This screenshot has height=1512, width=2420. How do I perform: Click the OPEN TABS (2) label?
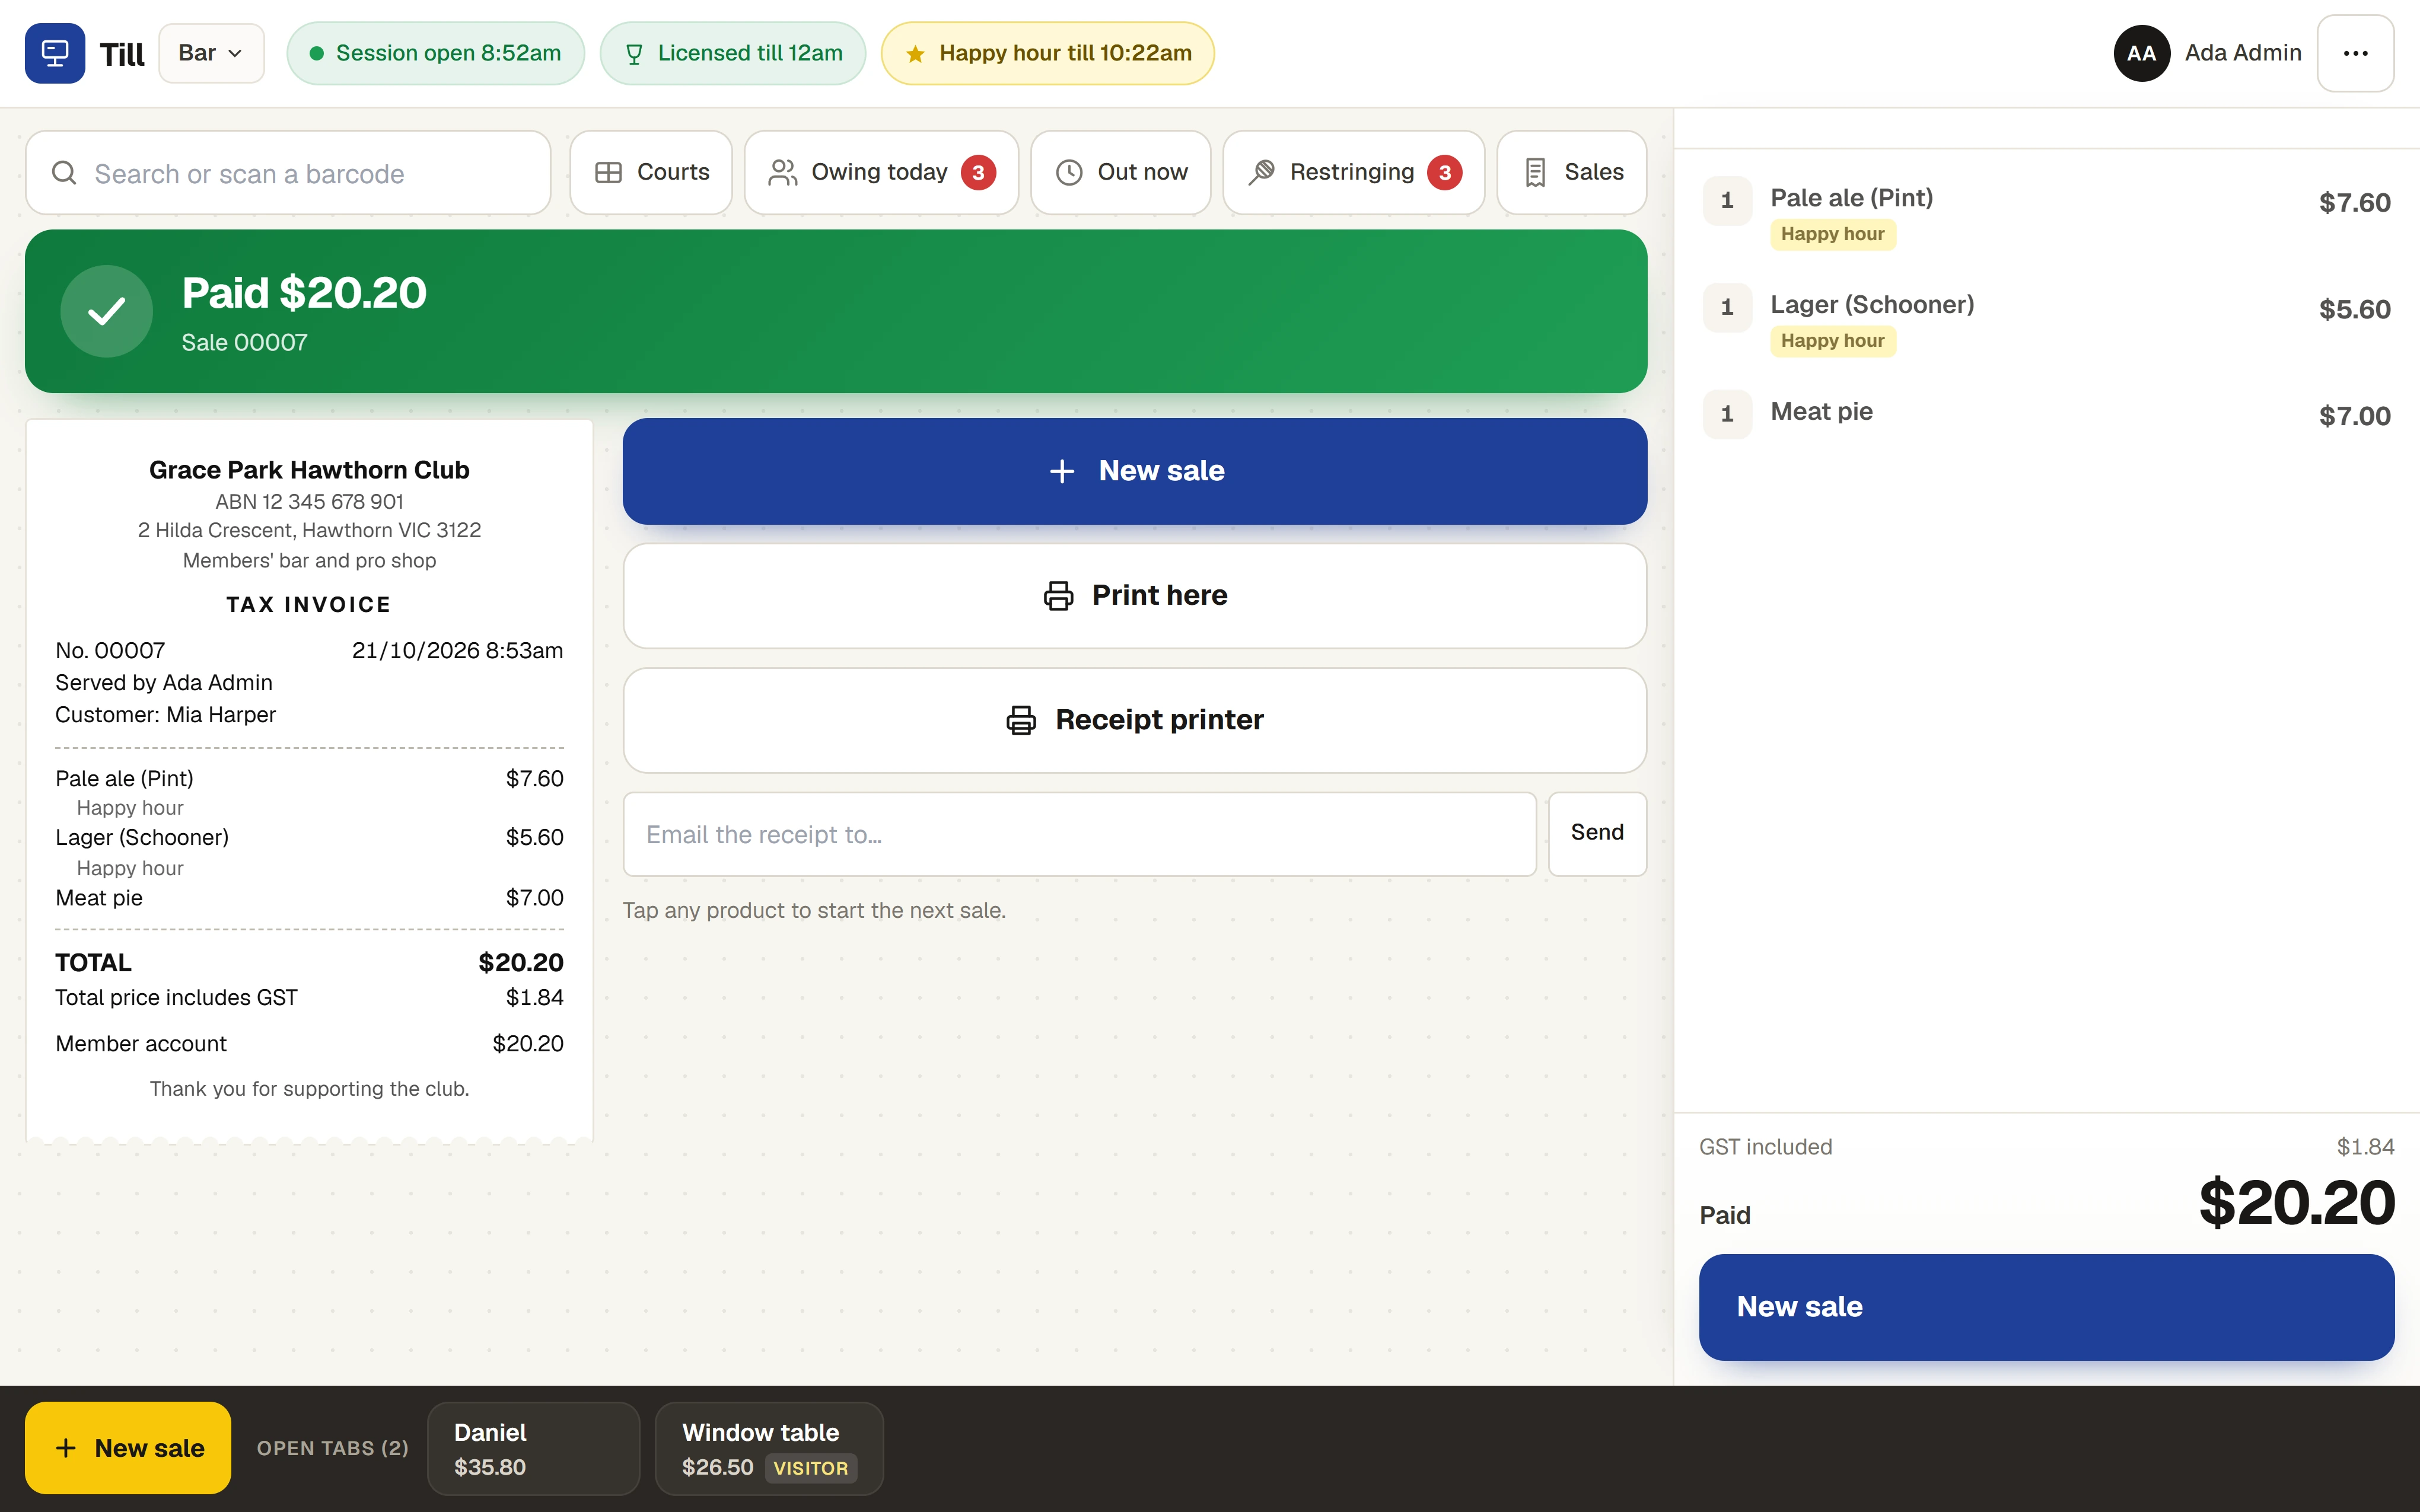(333, 1448)
